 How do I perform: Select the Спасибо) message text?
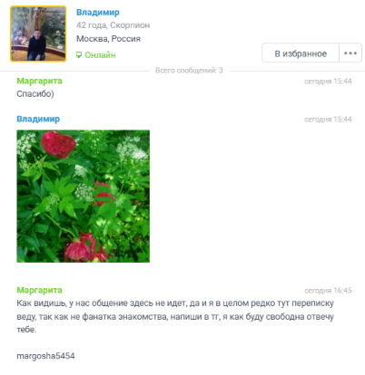35,94
